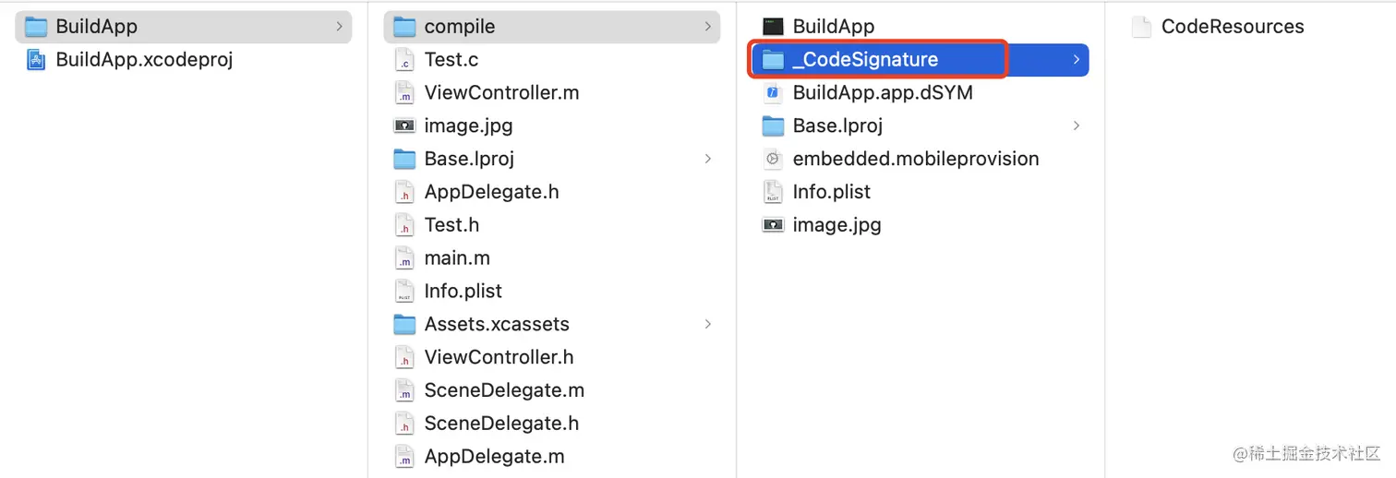The image size is (1396, 478).
Task: Click the chevron beside the _CodeSignature folder
Action: 1077,60
